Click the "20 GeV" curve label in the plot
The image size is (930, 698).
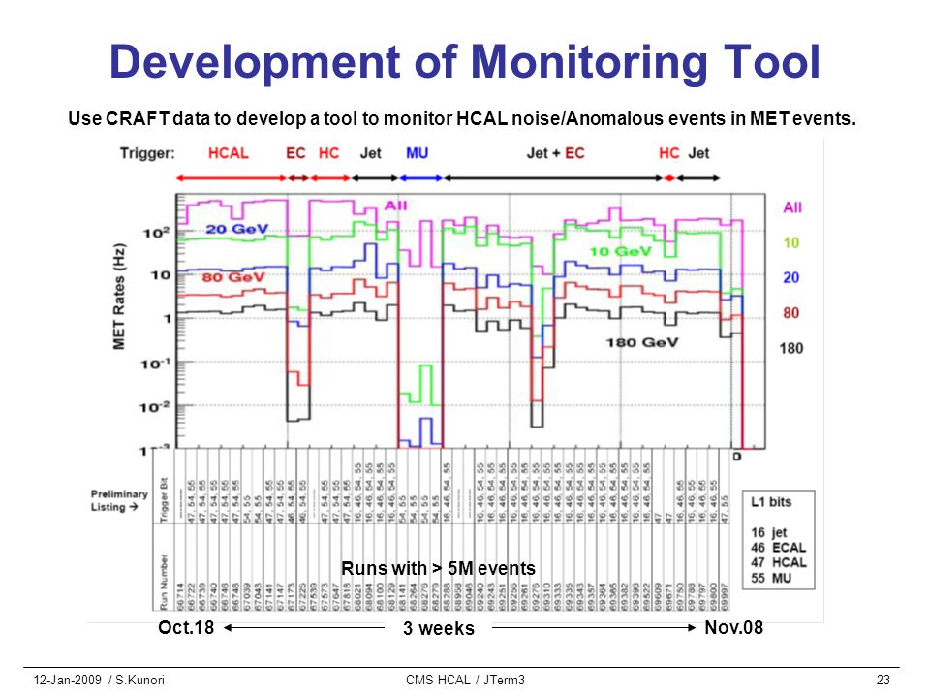tap(237, 229)
